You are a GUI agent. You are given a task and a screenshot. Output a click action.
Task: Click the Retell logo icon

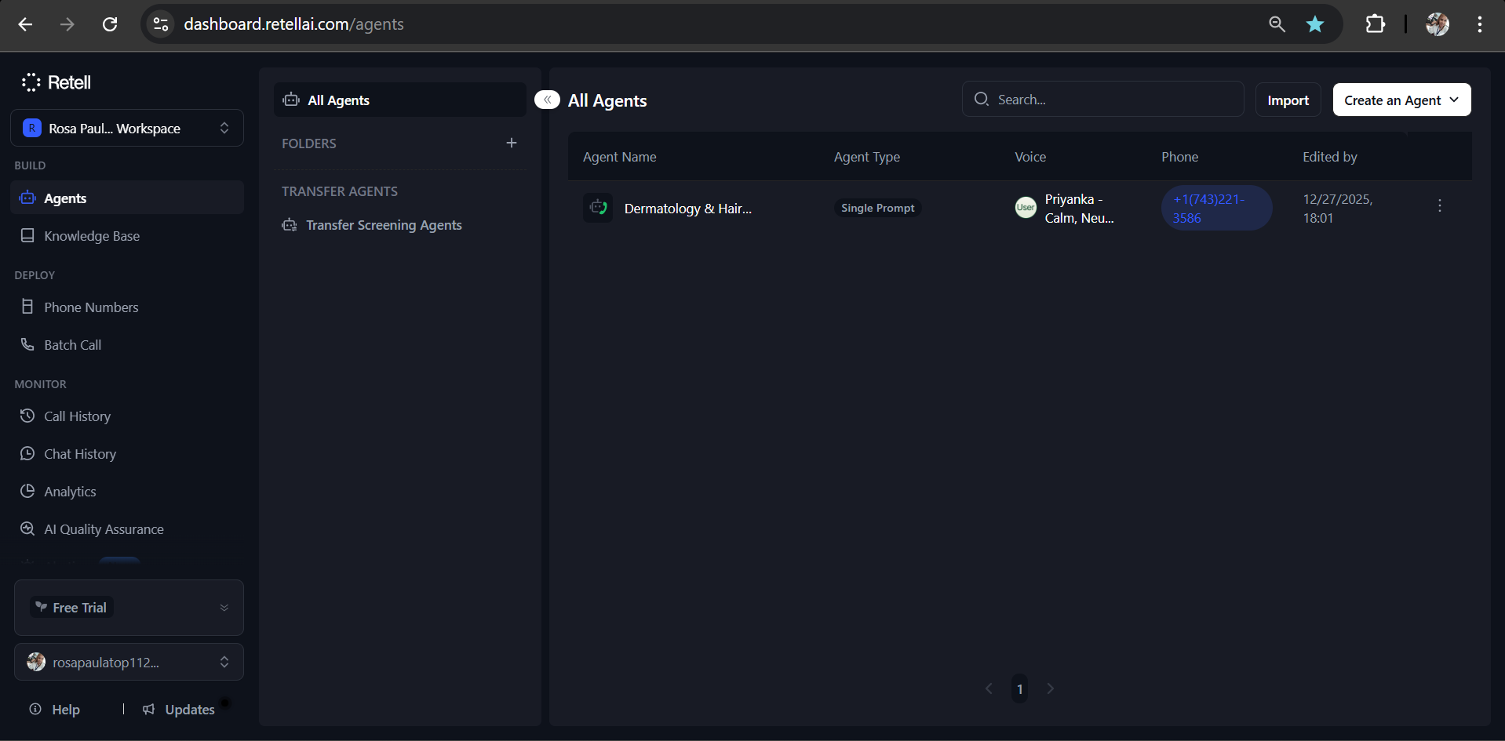[31, 82]
